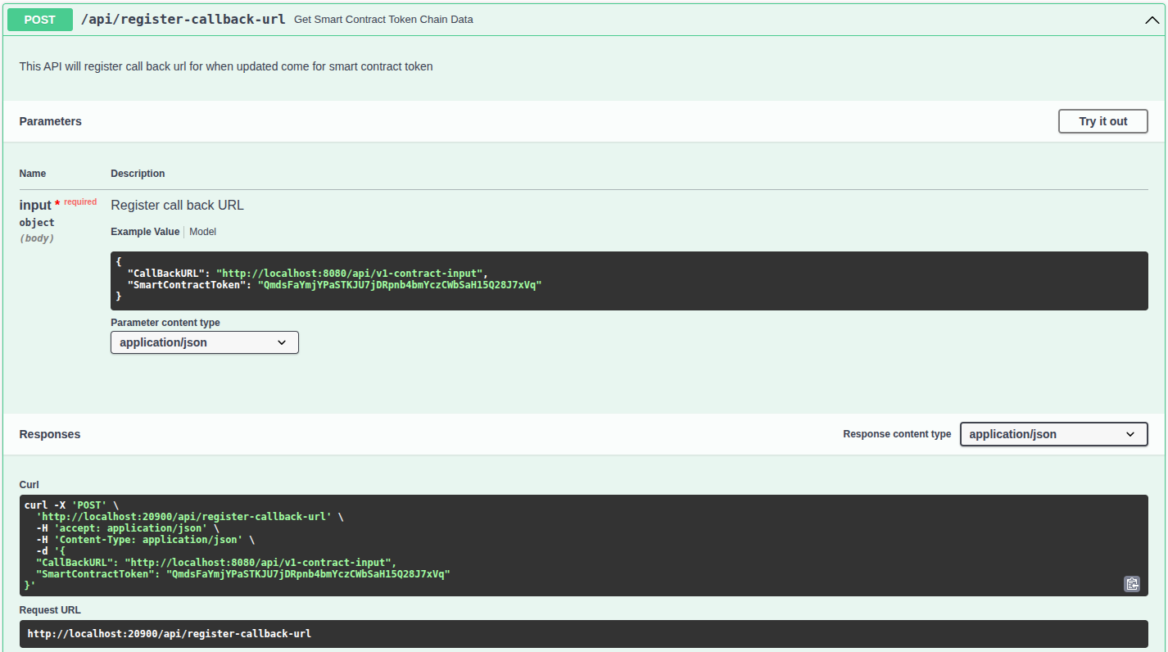Image resolution: width=1168 pixels, height=652 pixels.
Task: Click the Description column header
Action: click(x=138, y=174)
